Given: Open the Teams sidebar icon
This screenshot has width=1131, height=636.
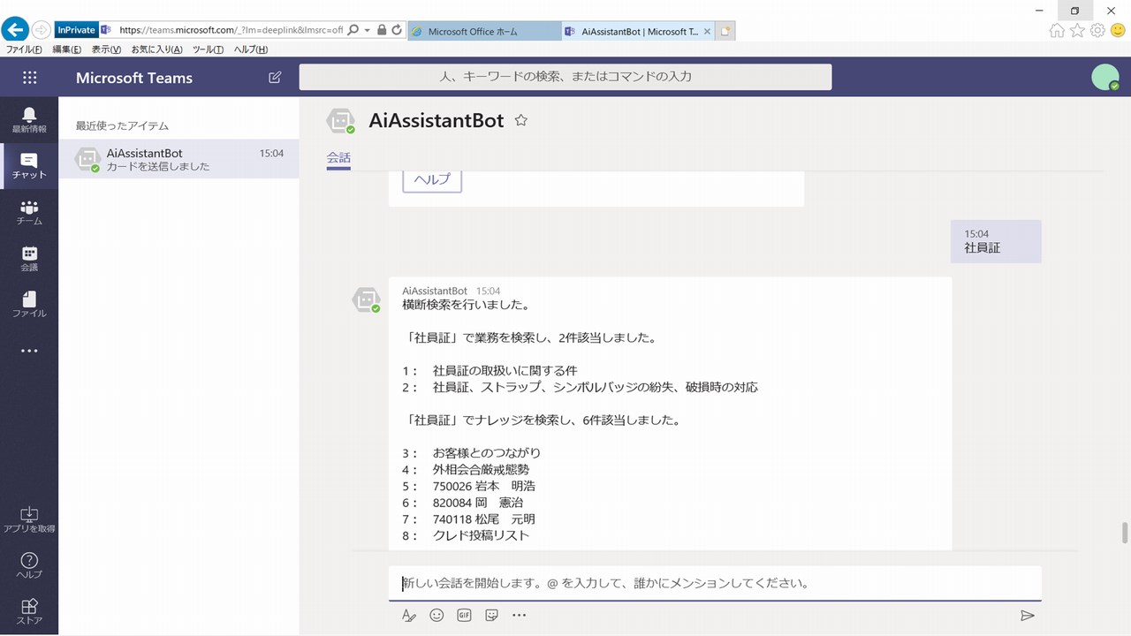Looking at the screenshot, I should [x=29, y=212].
